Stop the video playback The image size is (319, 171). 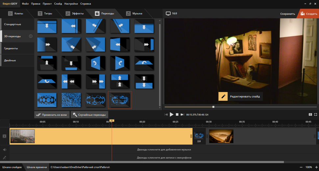pos(177,114)
